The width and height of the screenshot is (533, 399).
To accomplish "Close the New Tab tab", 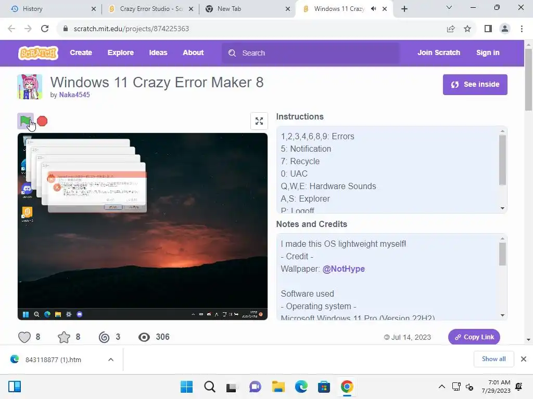I will (288, 9).
